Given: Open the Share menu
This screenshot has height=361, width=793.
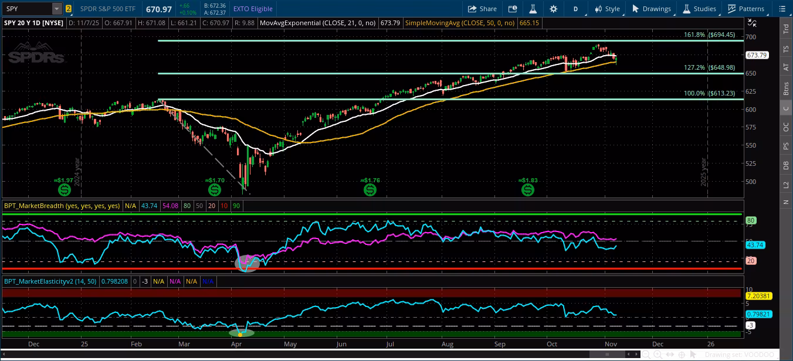Looking at the screenshot, I should (x=482, y=9).
